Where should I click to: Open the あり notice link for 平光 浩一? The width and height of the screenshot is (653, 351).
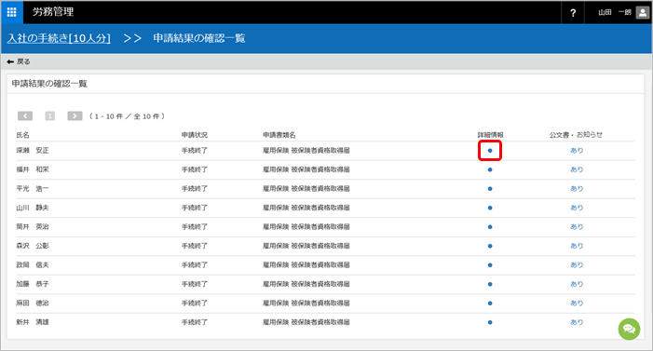pyautogui.click(x=577, y=189)
